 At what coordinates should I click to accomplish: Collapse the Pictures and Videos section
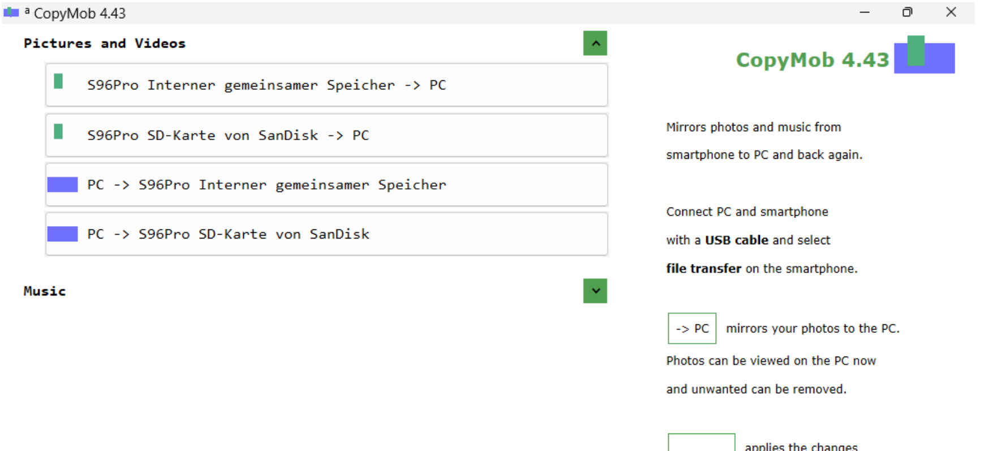pyautogui.click(x=595, y=42)
